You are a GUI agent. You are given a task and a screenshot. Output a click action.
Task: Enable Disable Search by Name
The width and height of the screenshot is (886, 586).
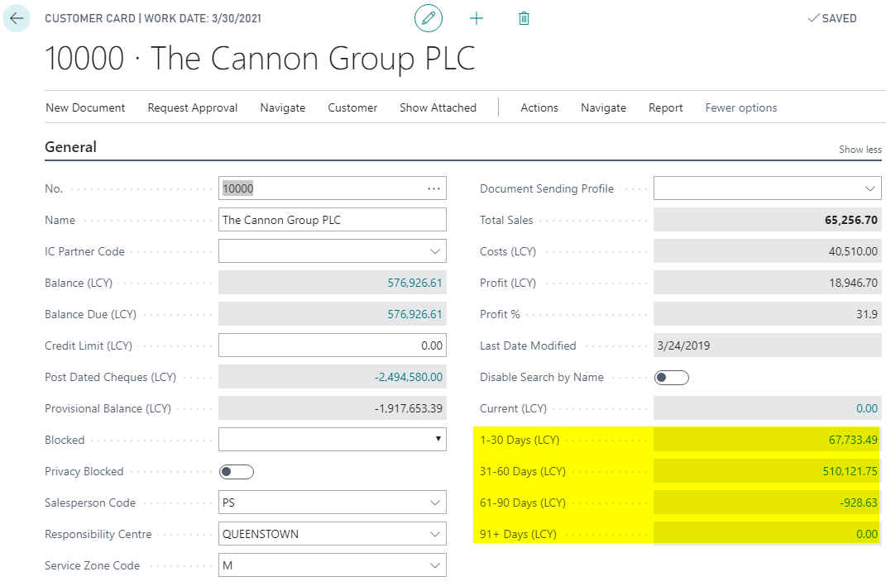671,376
